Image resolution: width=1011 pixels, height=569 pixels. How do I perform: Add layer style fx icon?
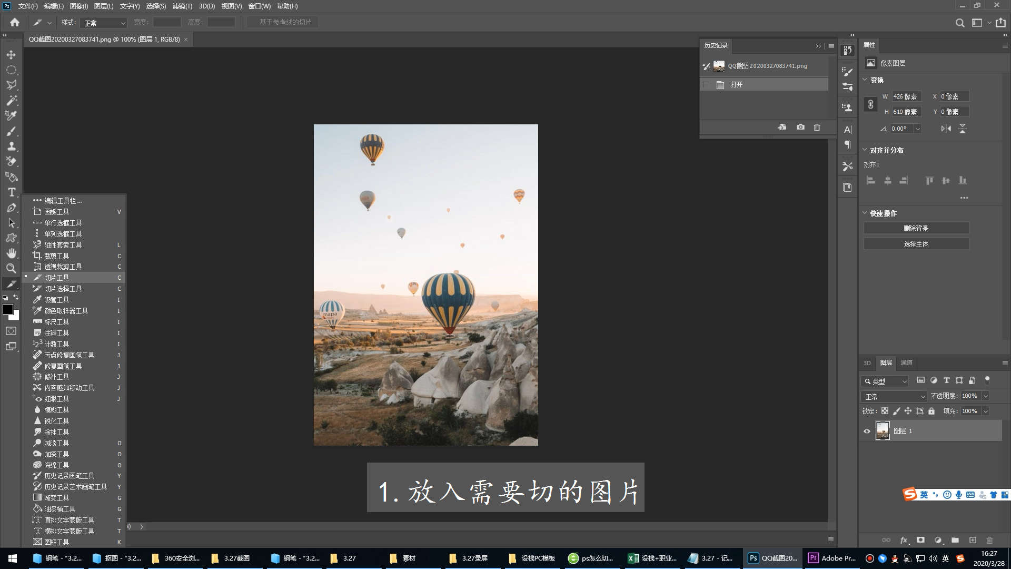click(x=904, y=540)
